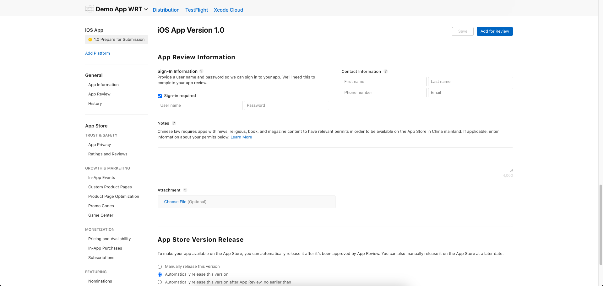Click the 'iOS App Version 1.0' title
This screenshot has width=603, height=286.
coord(191,30)
